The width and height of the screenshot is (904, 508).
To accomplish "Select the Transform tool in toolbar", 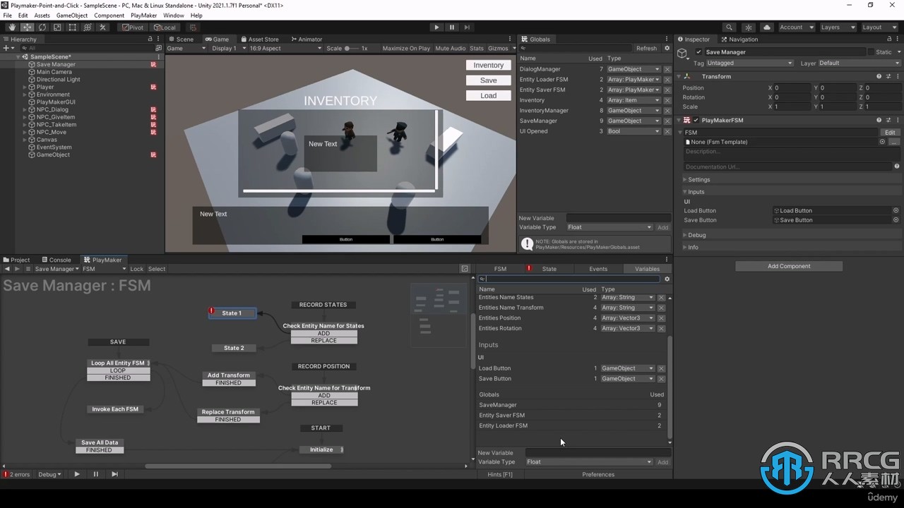I will coord(88,28).
